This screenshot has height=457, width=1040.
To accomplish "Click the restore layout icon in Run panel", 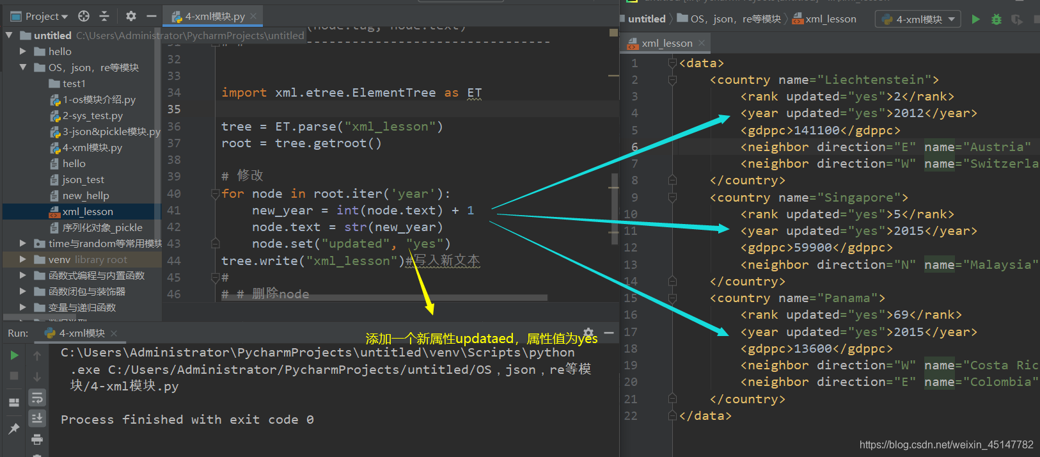I will click(14, 403).
